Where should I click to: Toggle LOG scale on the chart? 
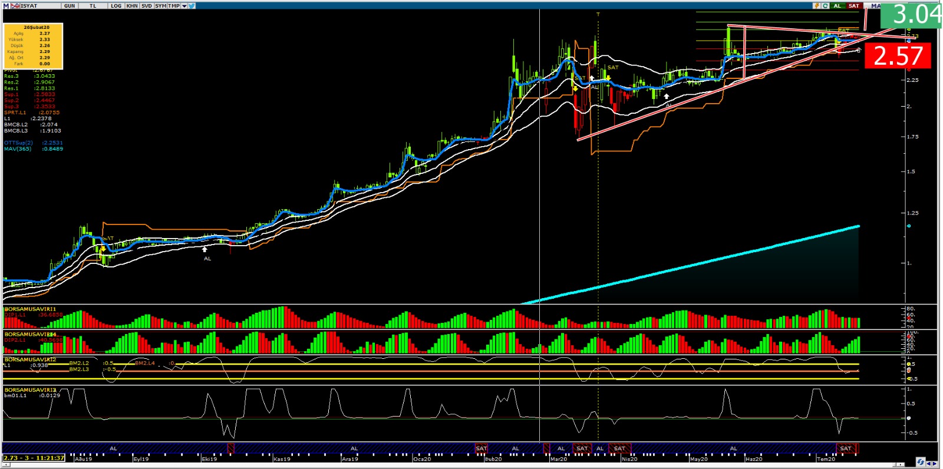(116, 6)
